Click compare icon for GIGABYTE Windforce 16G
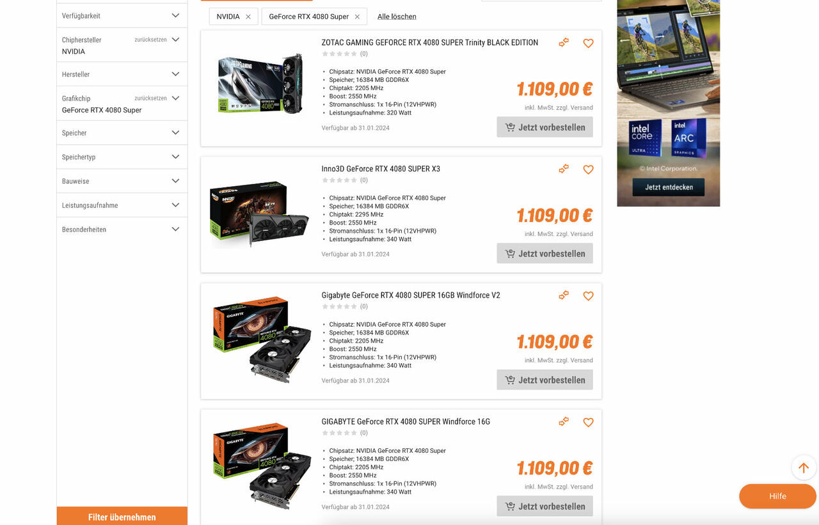819x525 pixels. click(564, 421)
